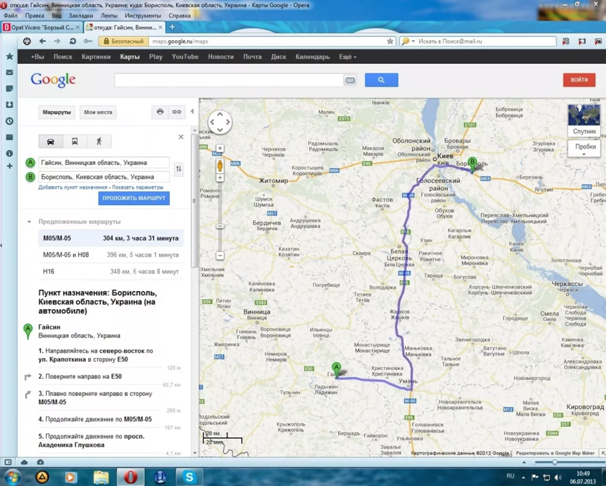This screenshot has width=606, height=486.
Task: Open the Инструменты menu
Action: (143, 16)
